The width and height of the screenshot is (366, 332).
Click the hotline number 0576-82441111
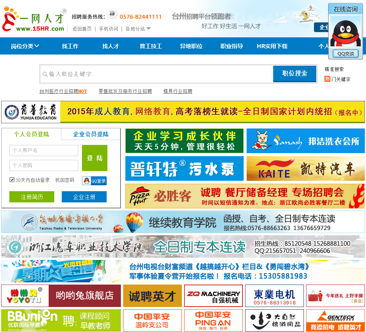pyautogui.click(x=140, y=17)
